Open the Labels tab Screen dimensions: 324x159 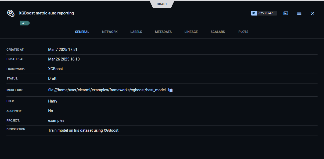point(136,32)
